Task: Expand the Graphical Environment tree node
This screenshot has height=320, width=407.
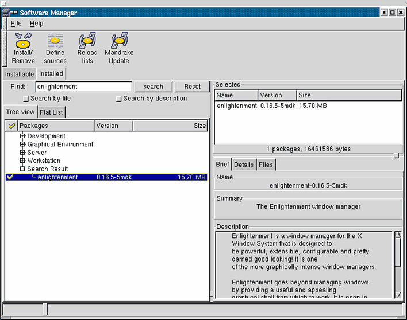Action: point(22,144)
